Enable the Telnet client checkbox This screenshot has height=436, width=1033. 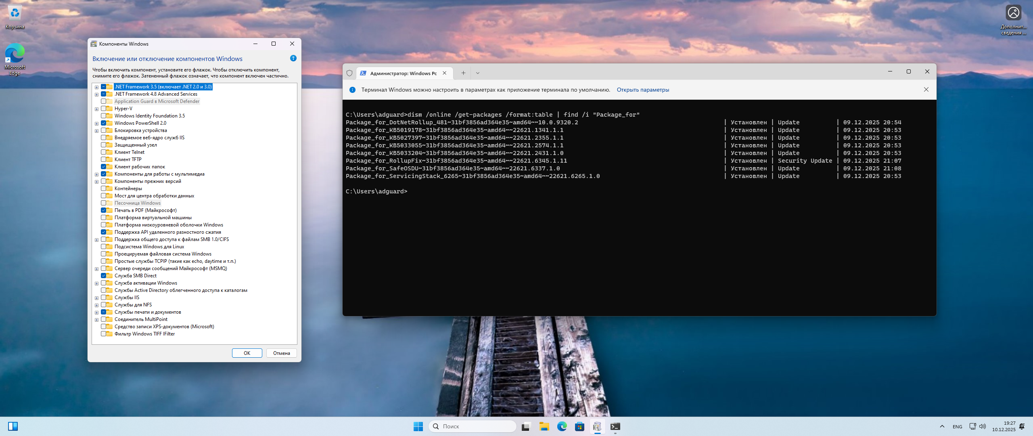pos(104,152)
